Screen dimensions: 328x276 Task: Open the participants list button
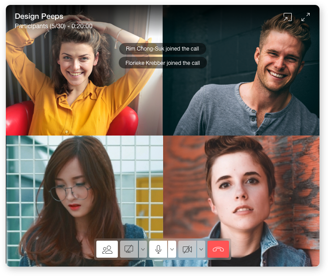point(107,249)
